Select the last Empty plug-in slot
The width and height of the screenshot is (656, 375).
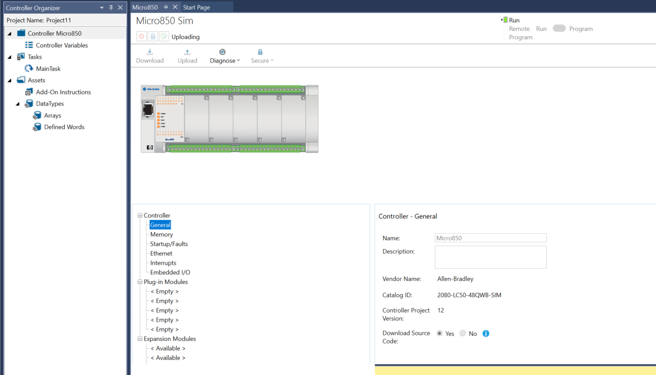tap(165, 329)
